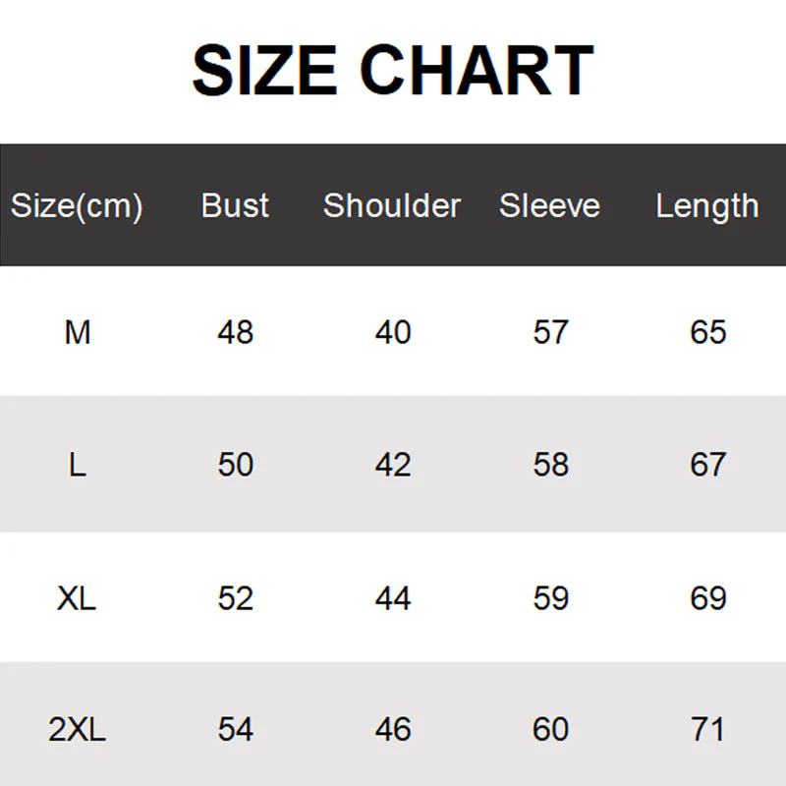Screen dimensions: 786x786
Task: Select sleeve value 59 for size XL
Action: (550, 597)
